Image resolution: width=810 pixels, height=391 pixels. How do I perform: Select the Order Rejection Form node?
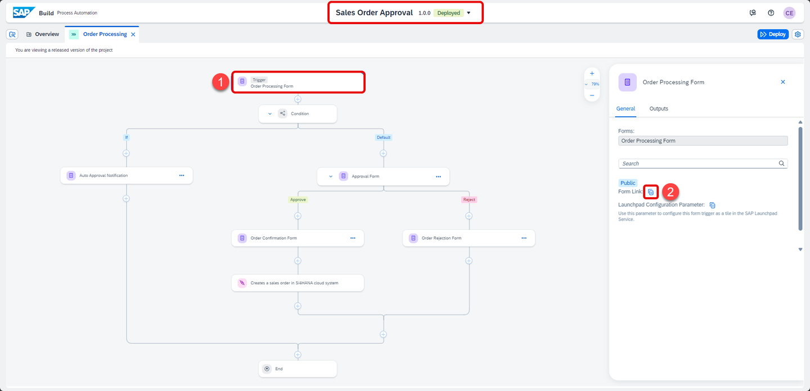[x=469, y=238]
